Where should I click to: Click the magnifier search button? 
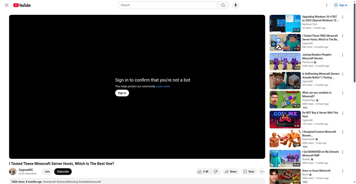[x=223, y=5]
